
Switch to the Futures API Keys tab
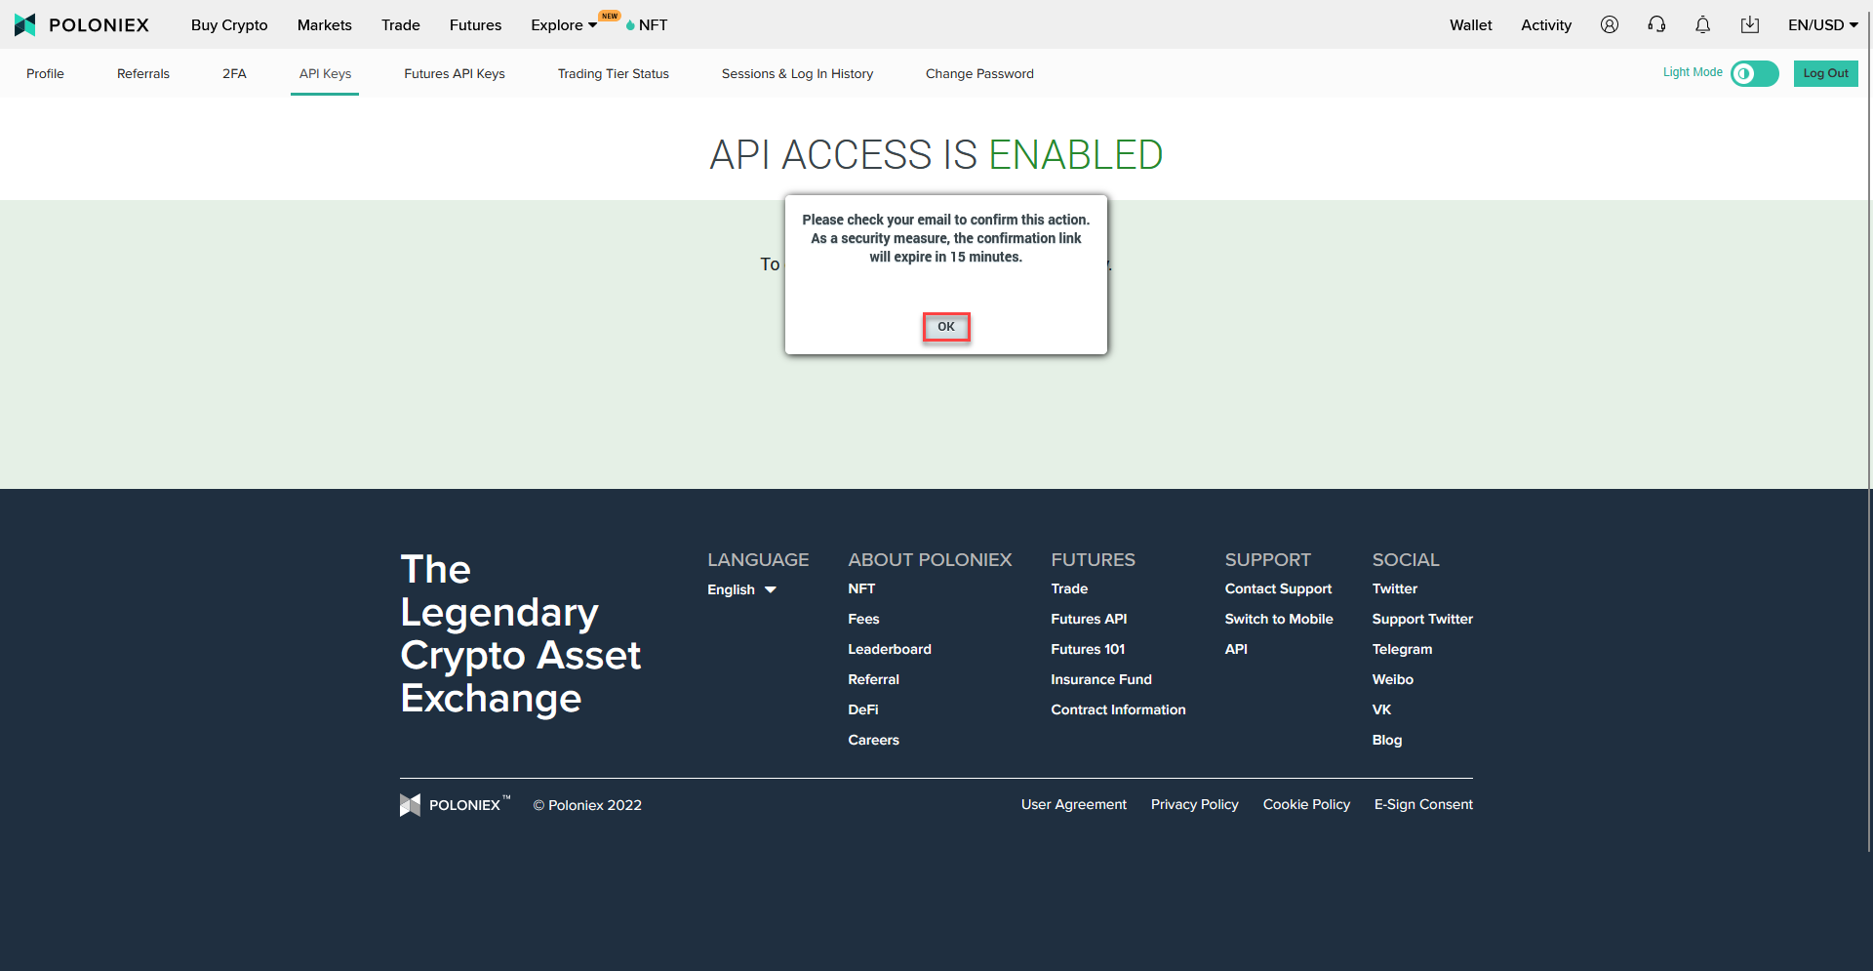455,73
